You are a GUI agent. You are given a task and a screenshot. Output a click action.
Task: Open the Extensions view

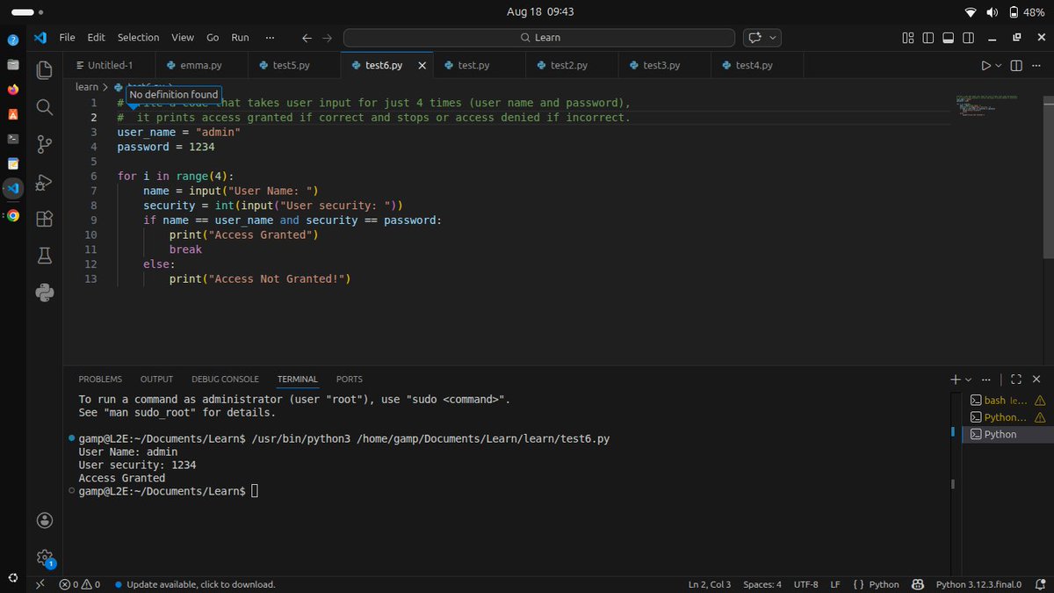pyautogui.click(x=44, y=219)
